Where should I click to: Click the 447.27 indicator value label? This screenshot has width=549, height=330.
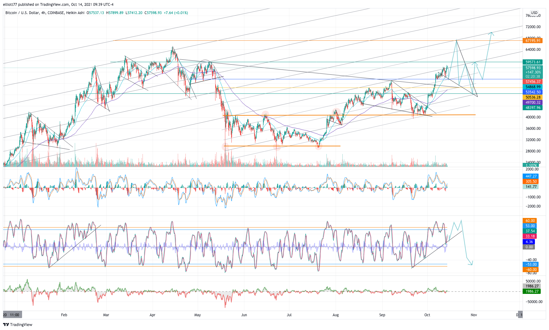531,176
